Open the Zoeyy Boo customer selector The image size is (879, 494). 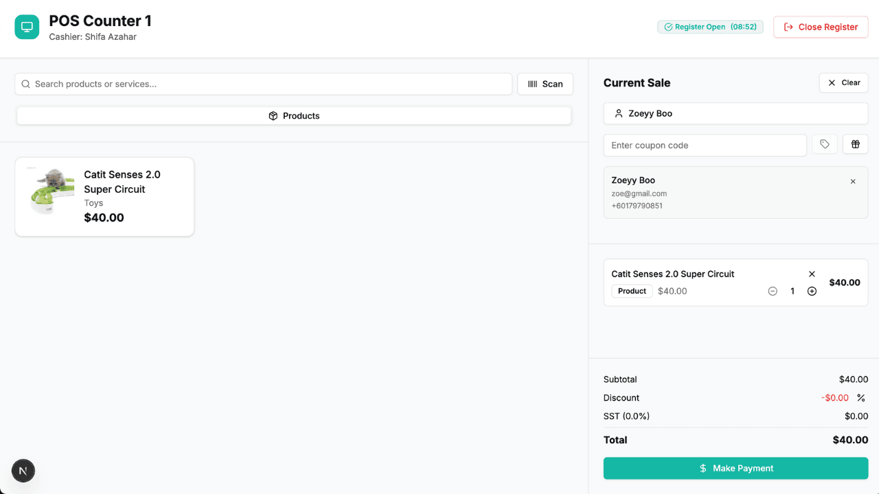point(735,113)
